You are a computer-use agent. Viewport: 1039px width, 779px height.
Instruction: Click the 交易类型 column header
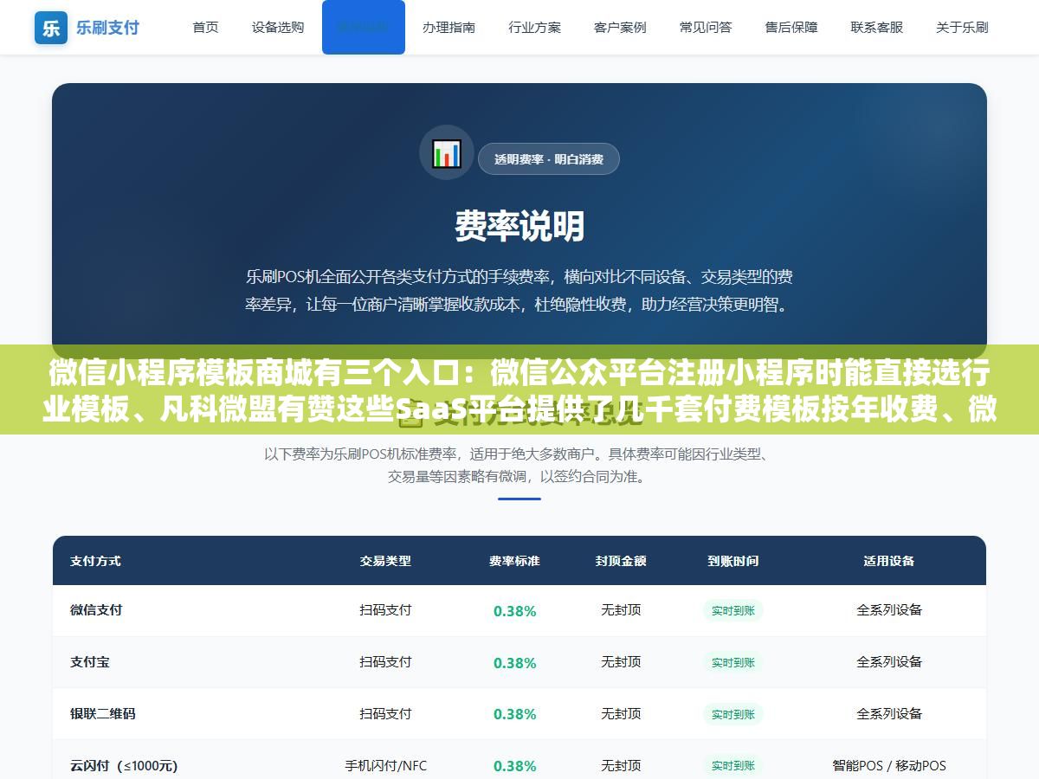click(385, 561)
